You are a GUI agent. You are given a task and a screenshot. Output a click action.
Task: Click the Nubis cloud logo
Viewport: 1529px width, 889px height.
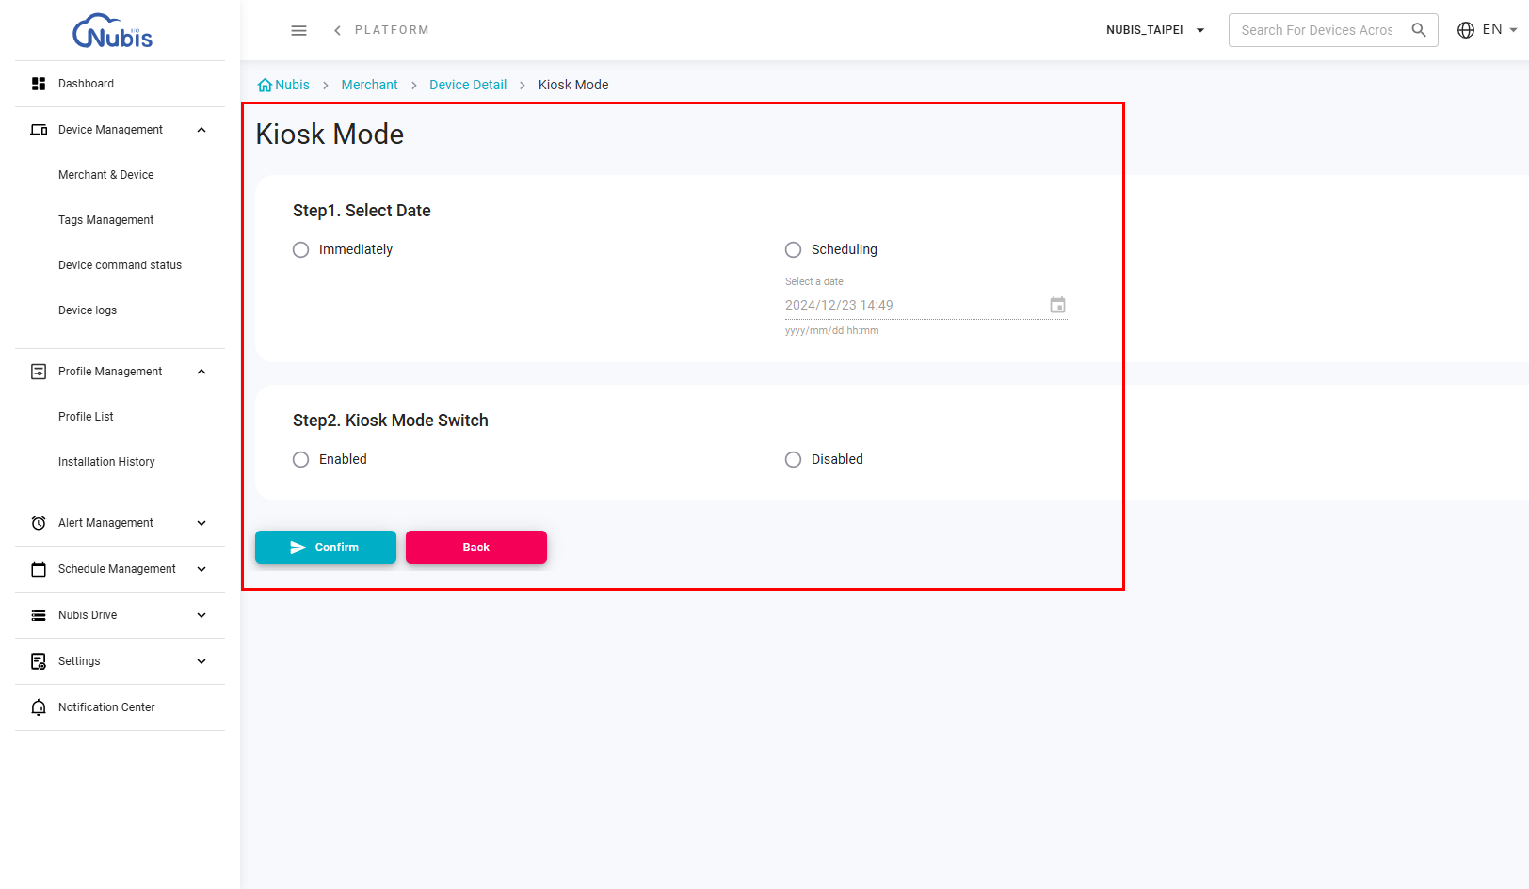113,30
